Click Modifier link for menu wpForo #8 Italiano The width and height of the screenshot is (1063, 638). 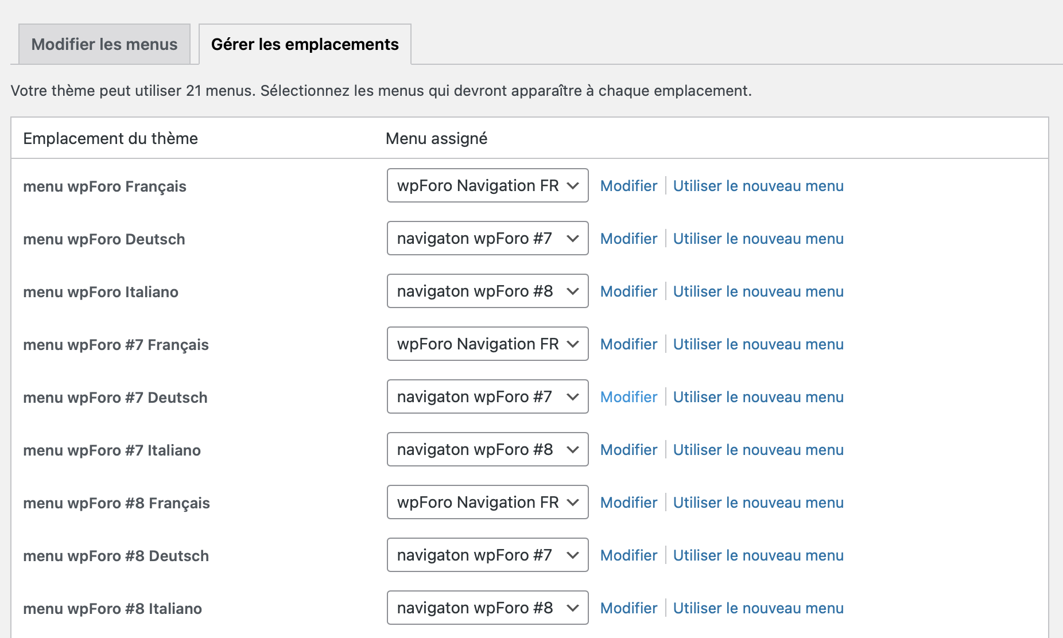(x=629, y=608)
